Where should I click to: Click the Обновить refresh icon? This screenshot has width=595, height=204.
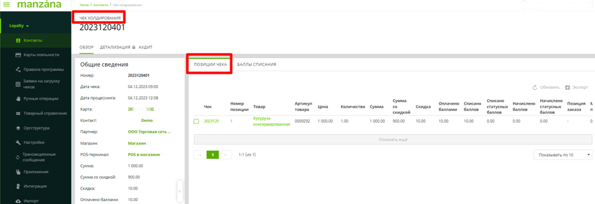(x=535, y=88)
